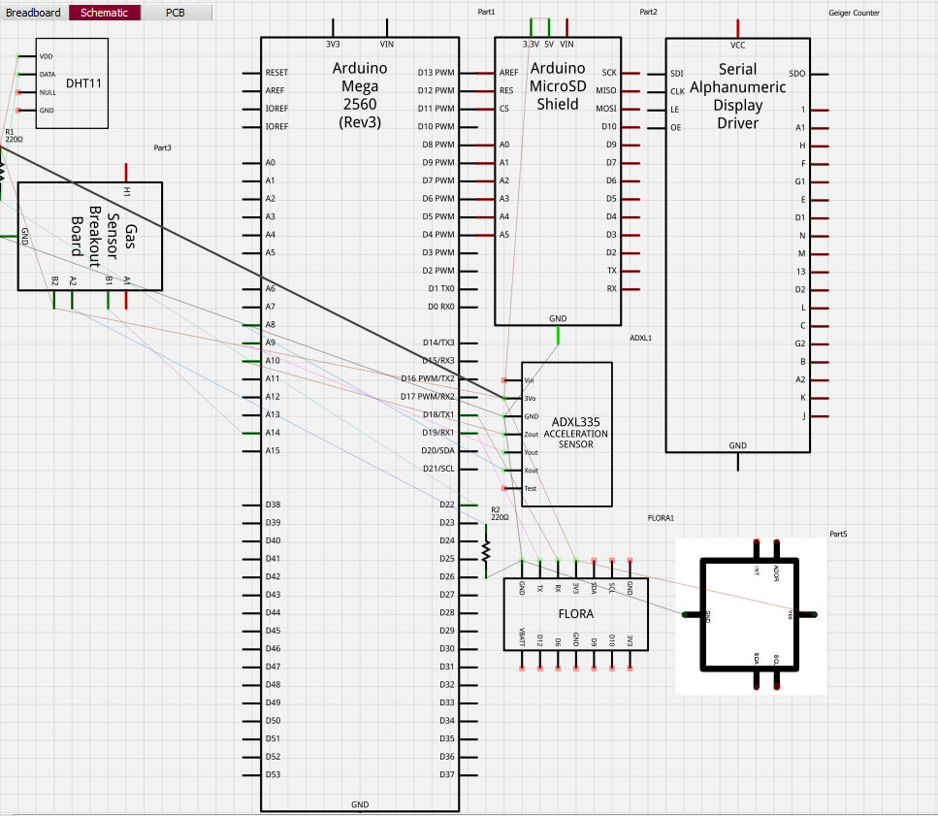Click the D0 RX0 pin on Mega
The image size is (938, 816).
(x=468, y=307)
